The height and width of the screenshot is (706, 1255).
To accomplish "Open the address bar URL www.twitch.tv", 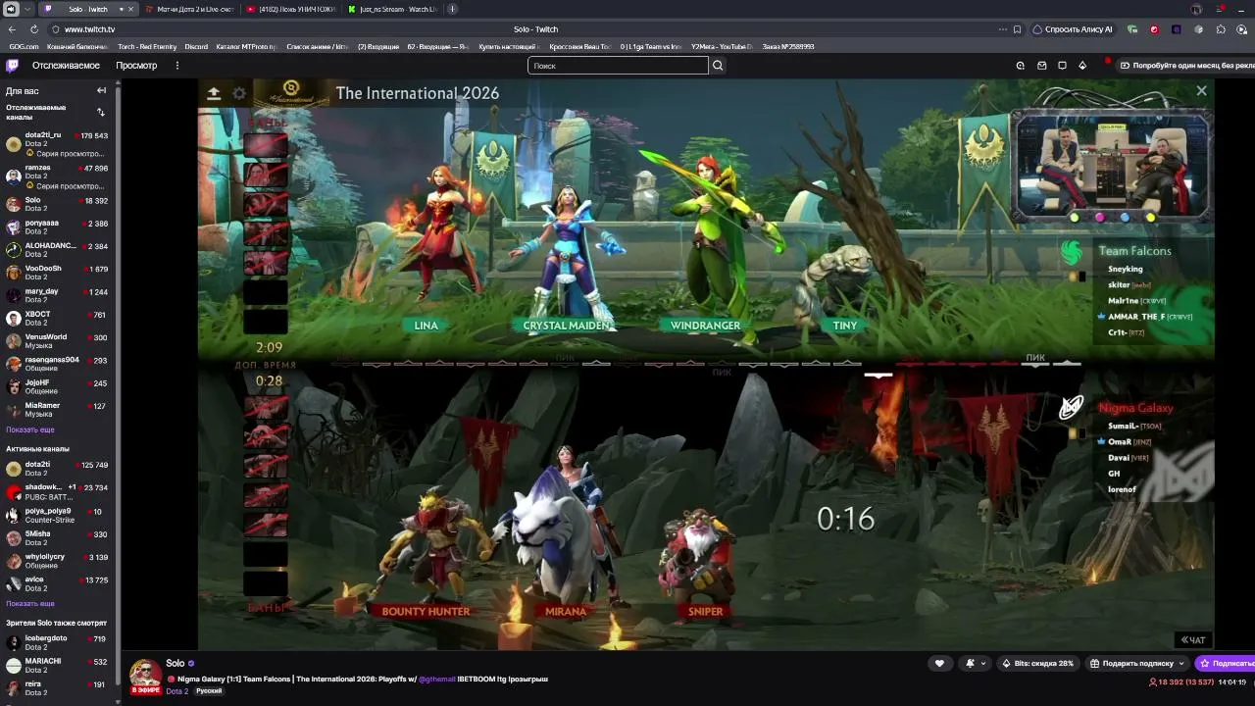I will pos(90,29).
